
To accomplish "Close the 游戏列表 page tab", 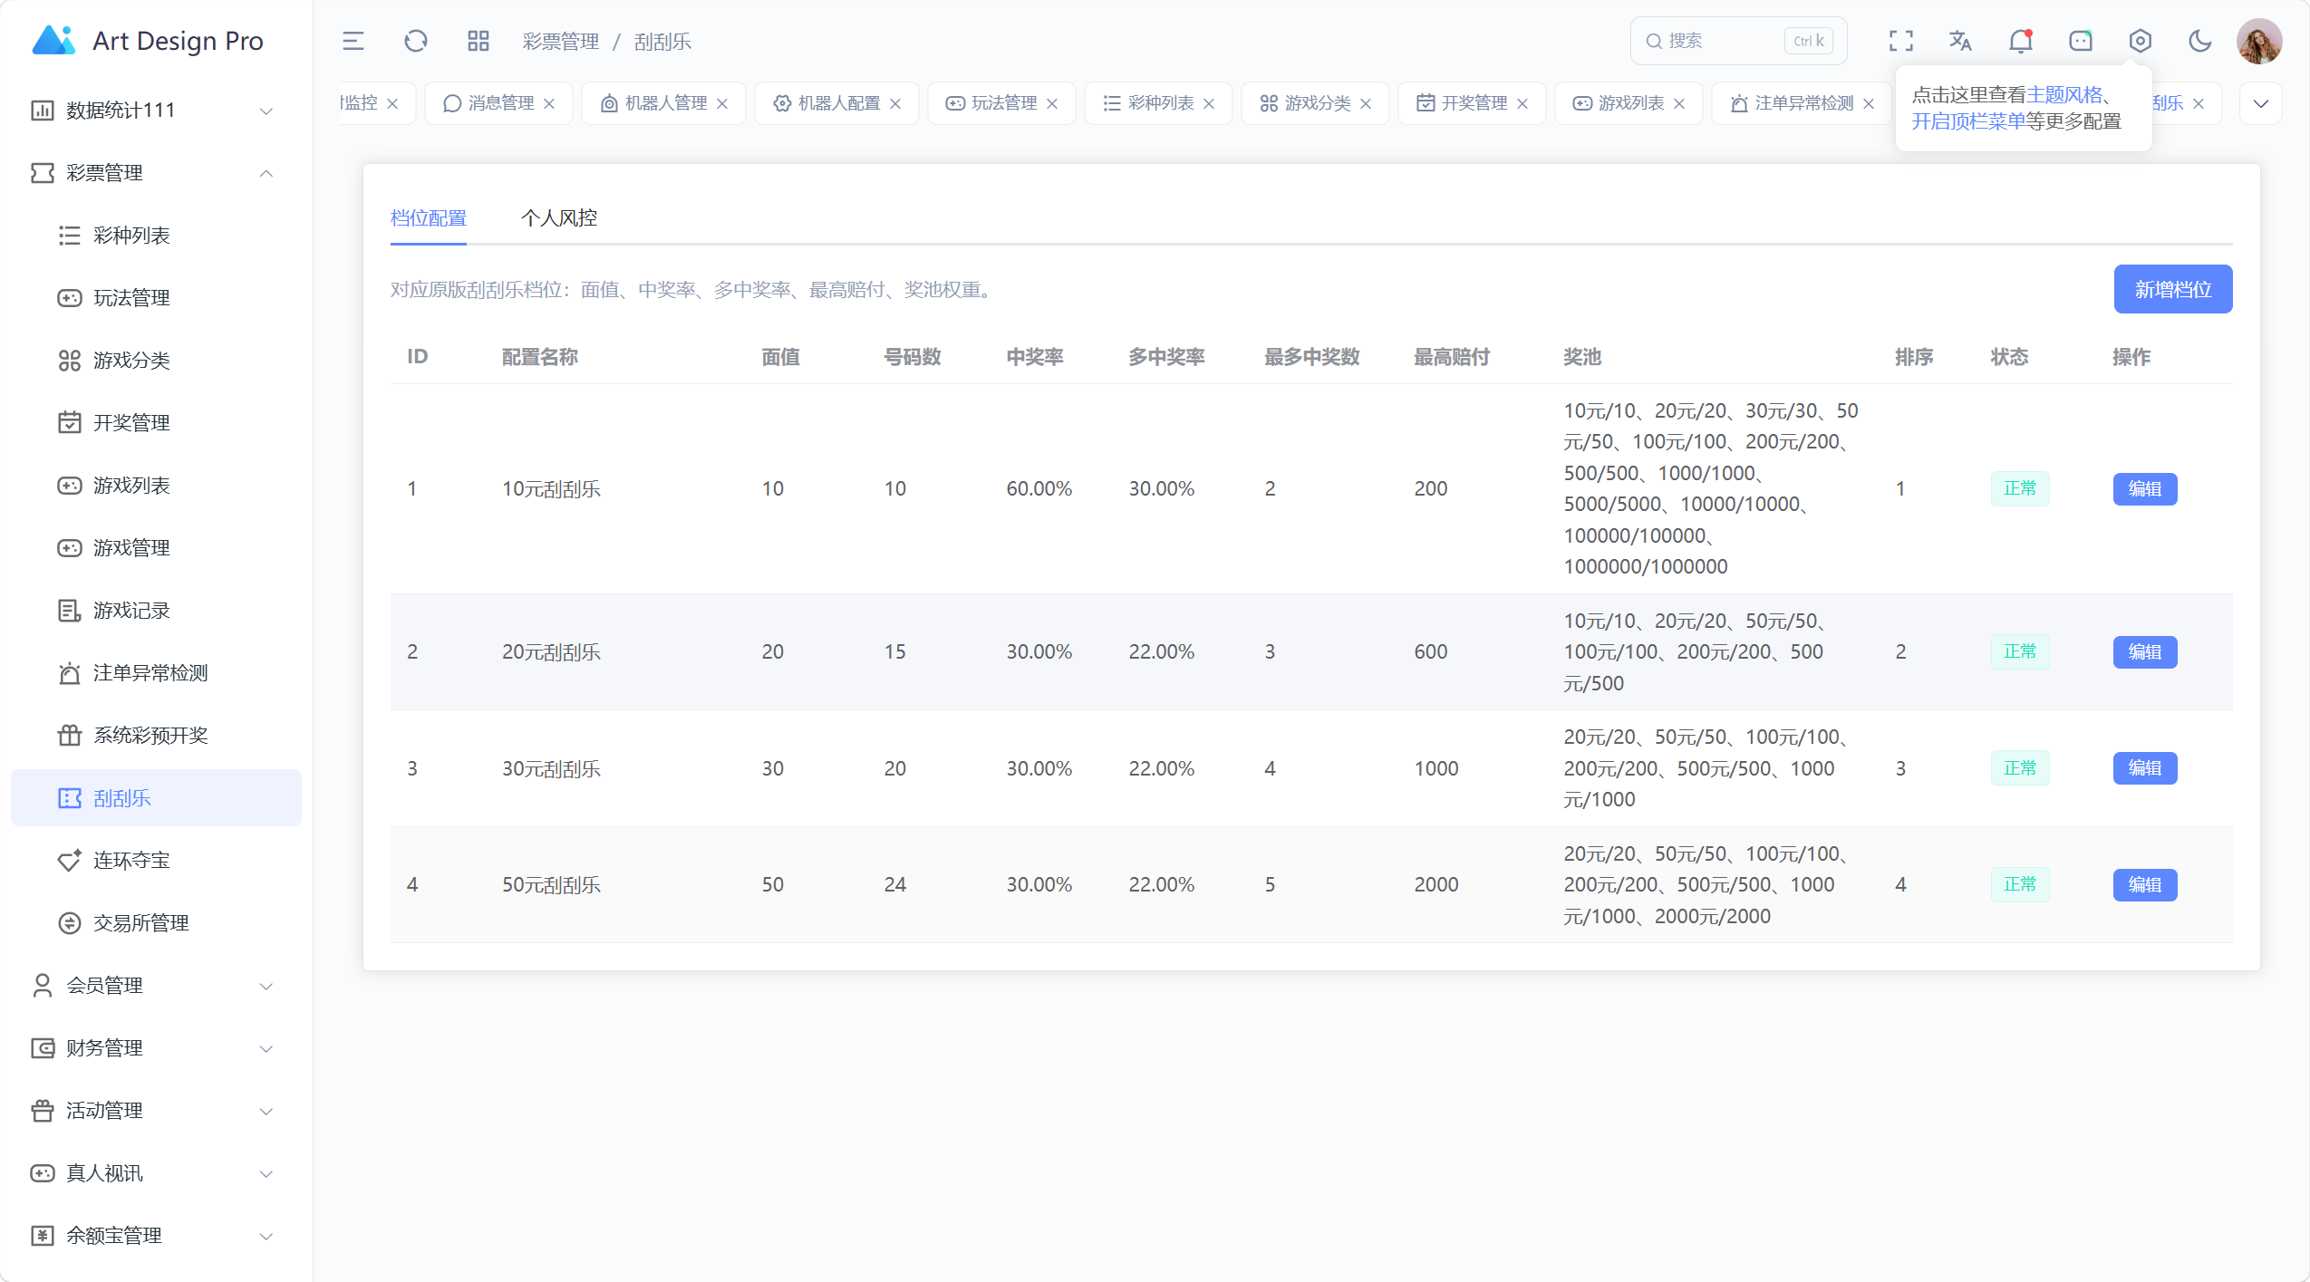I will click(1679, 103).
